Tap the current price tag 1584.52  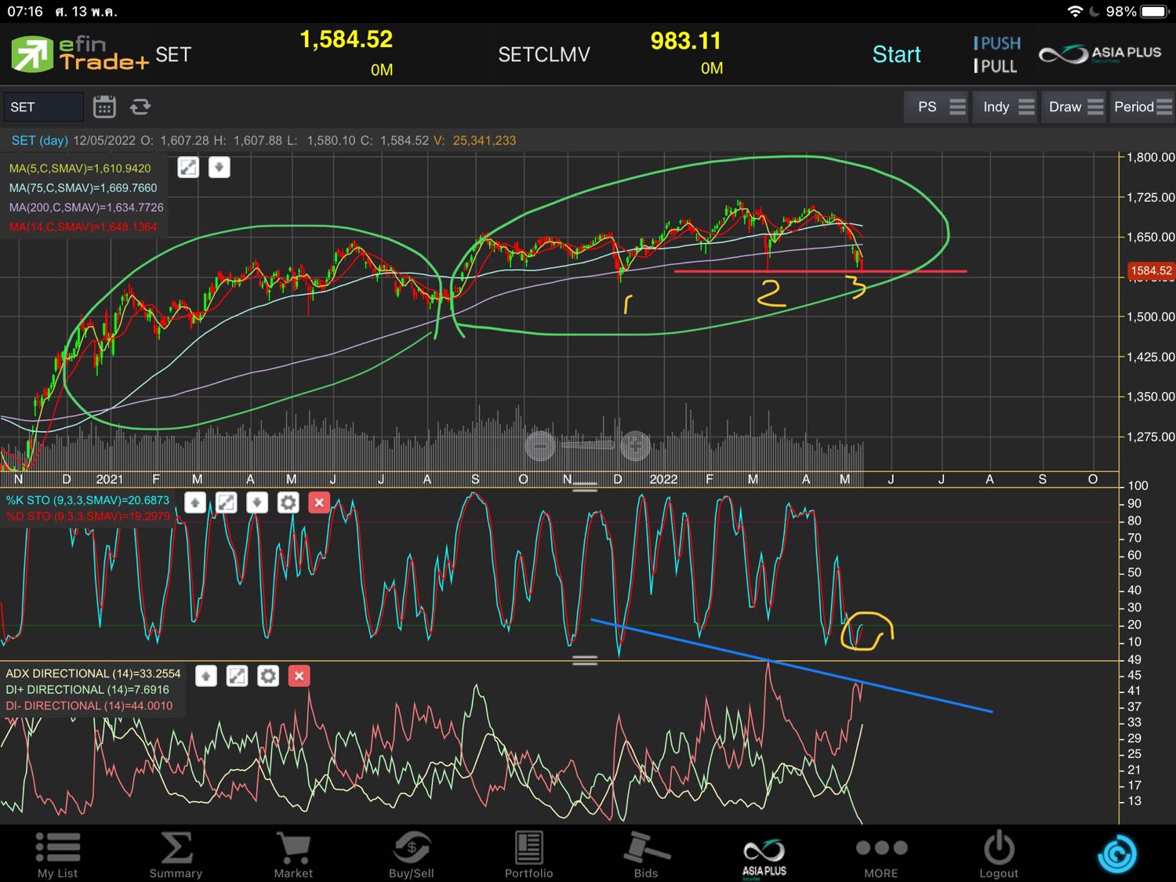tap(1151, 270)
